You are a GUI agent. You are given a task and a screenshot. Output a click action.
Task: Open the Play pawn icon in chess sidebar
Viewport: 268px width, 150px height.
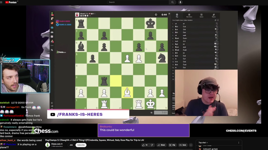click(x=52, y=14)
